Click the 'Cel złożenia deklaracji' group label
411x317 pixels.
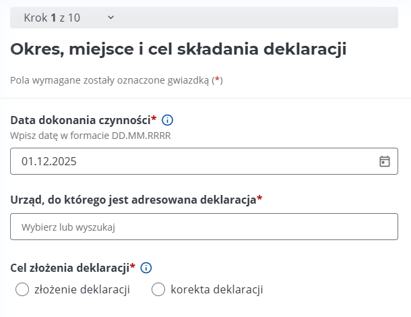pos(69,267)
